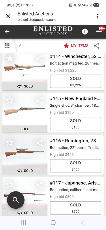The image size is (106, 230).
Task: Unstar lot #114 Winchester favorite
Action: tap(10, 58)
